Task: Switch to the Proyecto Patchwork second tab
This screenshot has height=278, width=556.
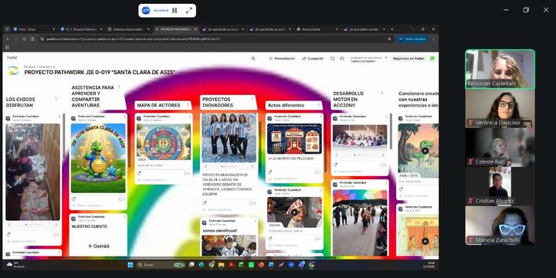Action: [81, 29]
